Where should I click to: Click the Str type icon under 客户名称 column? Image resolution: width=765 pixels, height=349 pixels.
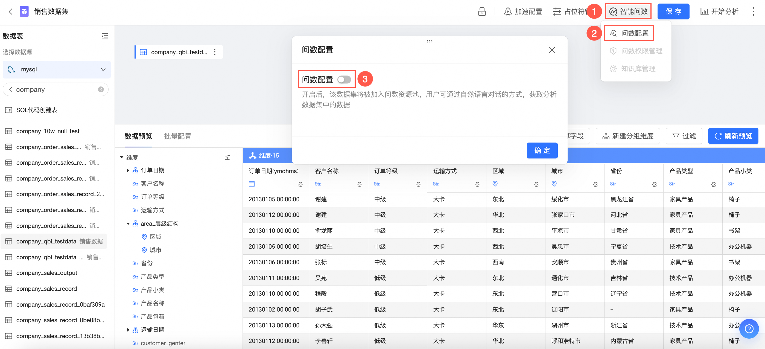point(318,184)
